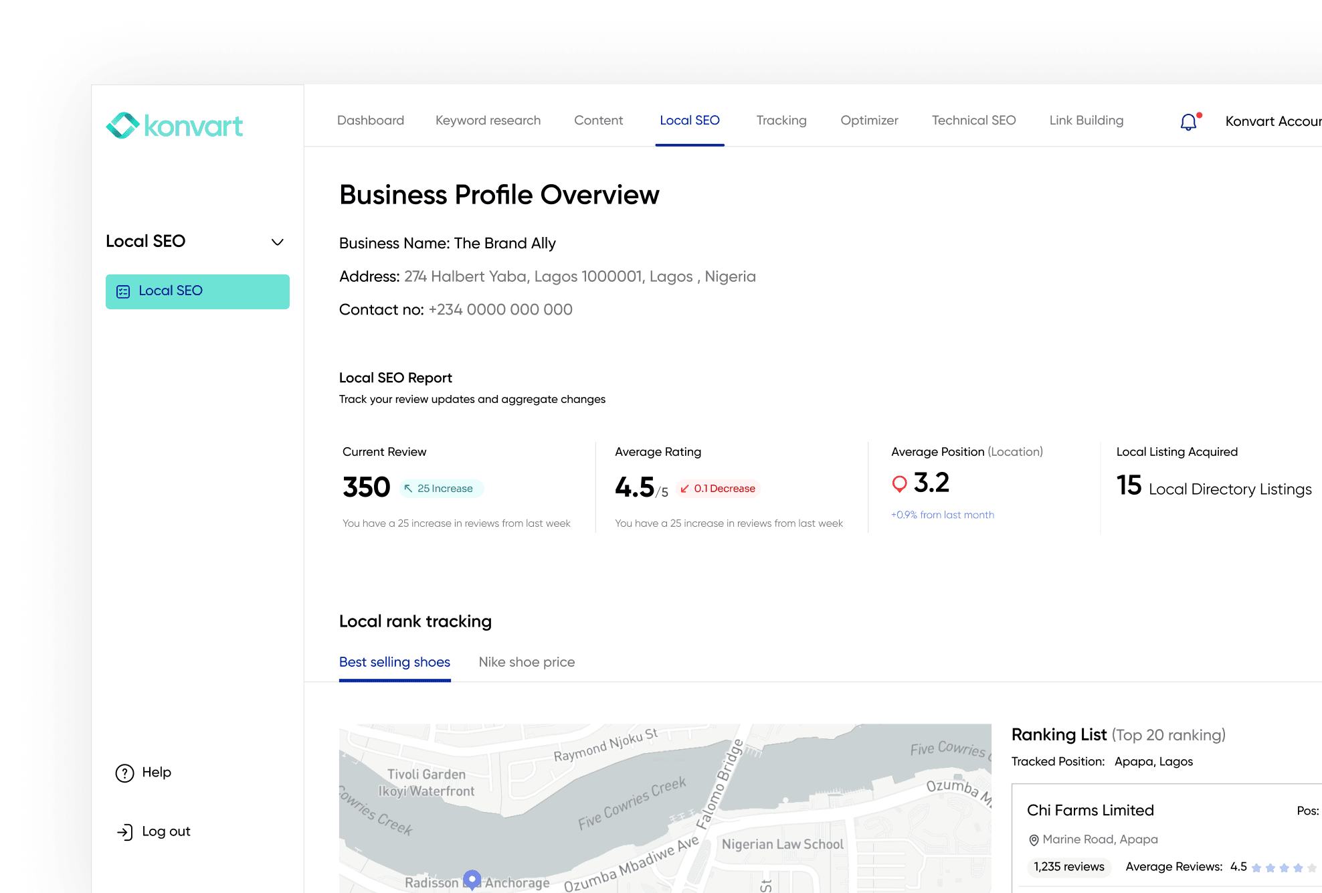
Task: Click the konvart logo
Action: tap(174, 126)
